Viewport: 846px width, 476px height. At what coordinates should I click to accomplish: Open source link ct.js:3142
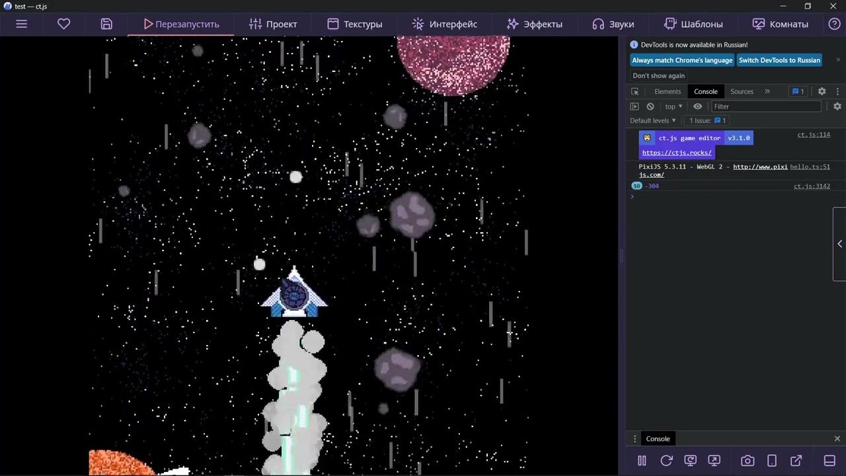812,186
